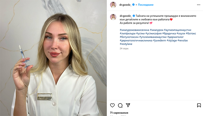Open dr.goodz_ profile avatar in header
This screenshot has height=116, width=203.
click(x=113, y=5)
